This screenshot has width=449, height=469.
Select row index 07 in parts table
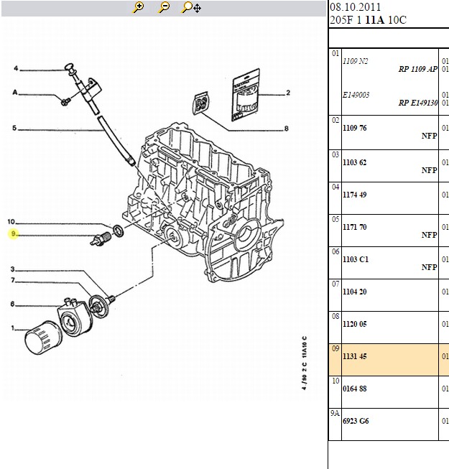coord(335,284)
